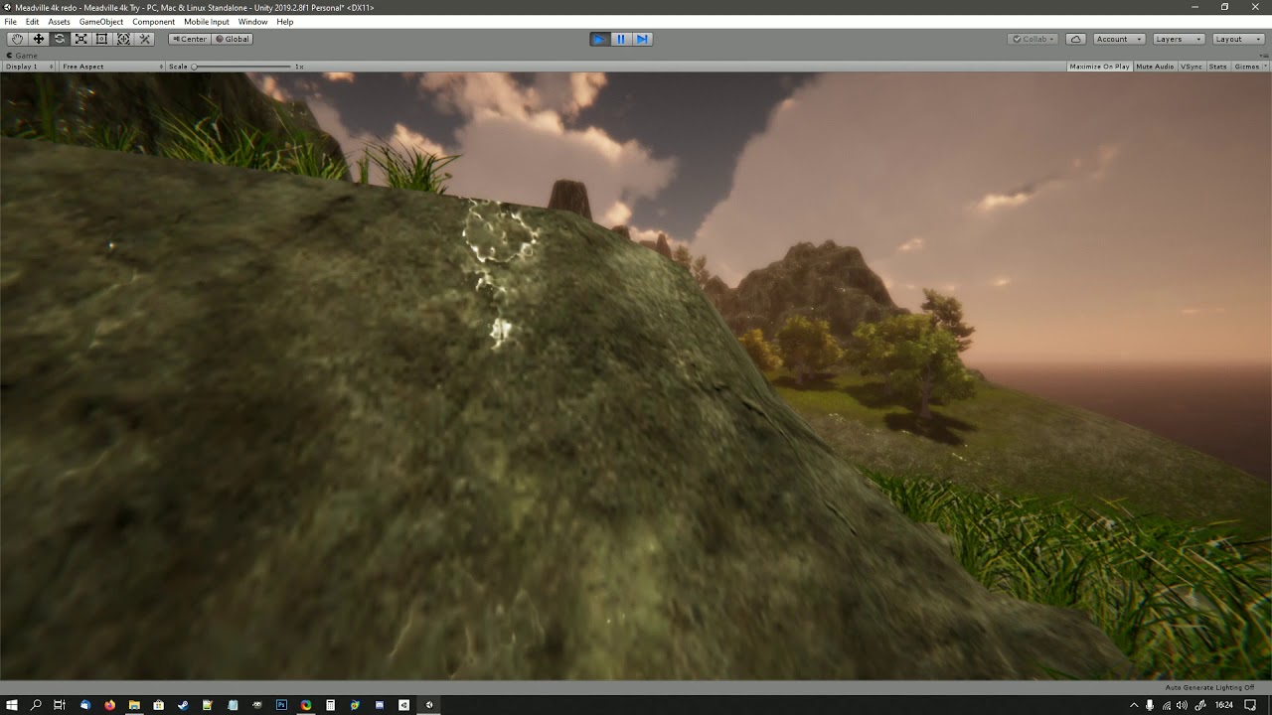Open the Mobile Input menu
1272x715 pixels.
click(207, 22)
